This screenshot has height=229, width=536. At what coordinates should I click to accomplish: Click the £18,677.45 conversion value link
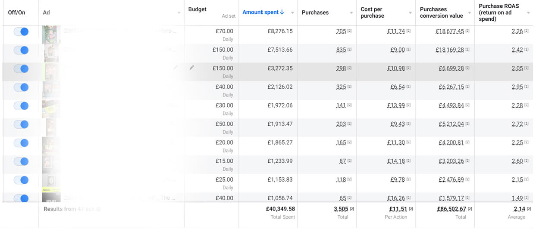tap(449, 31)
